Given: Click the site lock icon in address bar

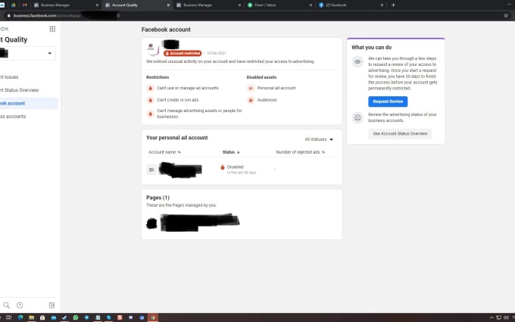Looking at the screenshot, I should (9, 15).
